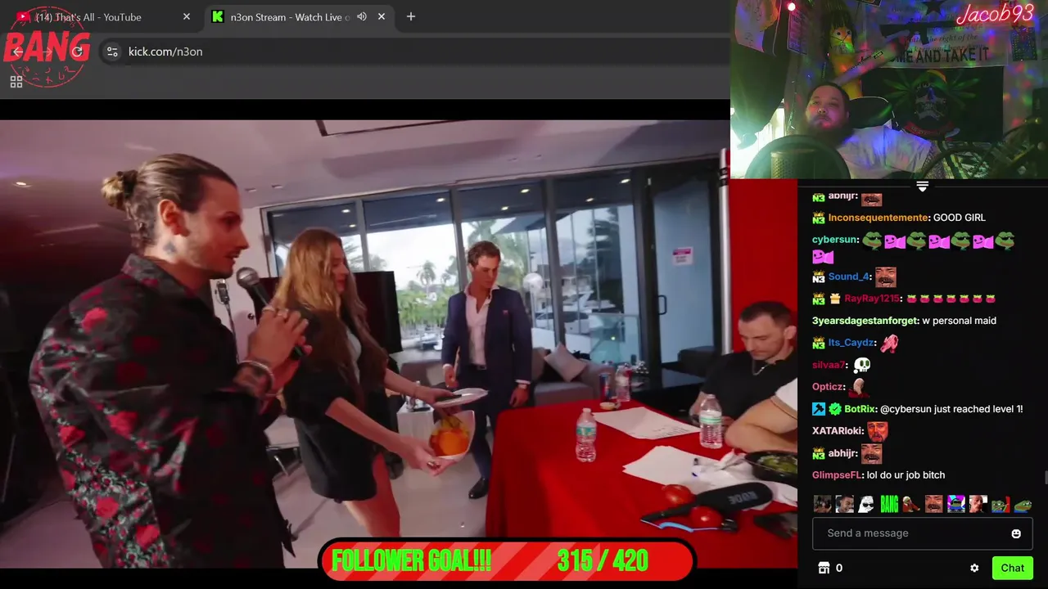
Task: Click "@cybersun just reached level 1!" message
Action: click(951, 409)
